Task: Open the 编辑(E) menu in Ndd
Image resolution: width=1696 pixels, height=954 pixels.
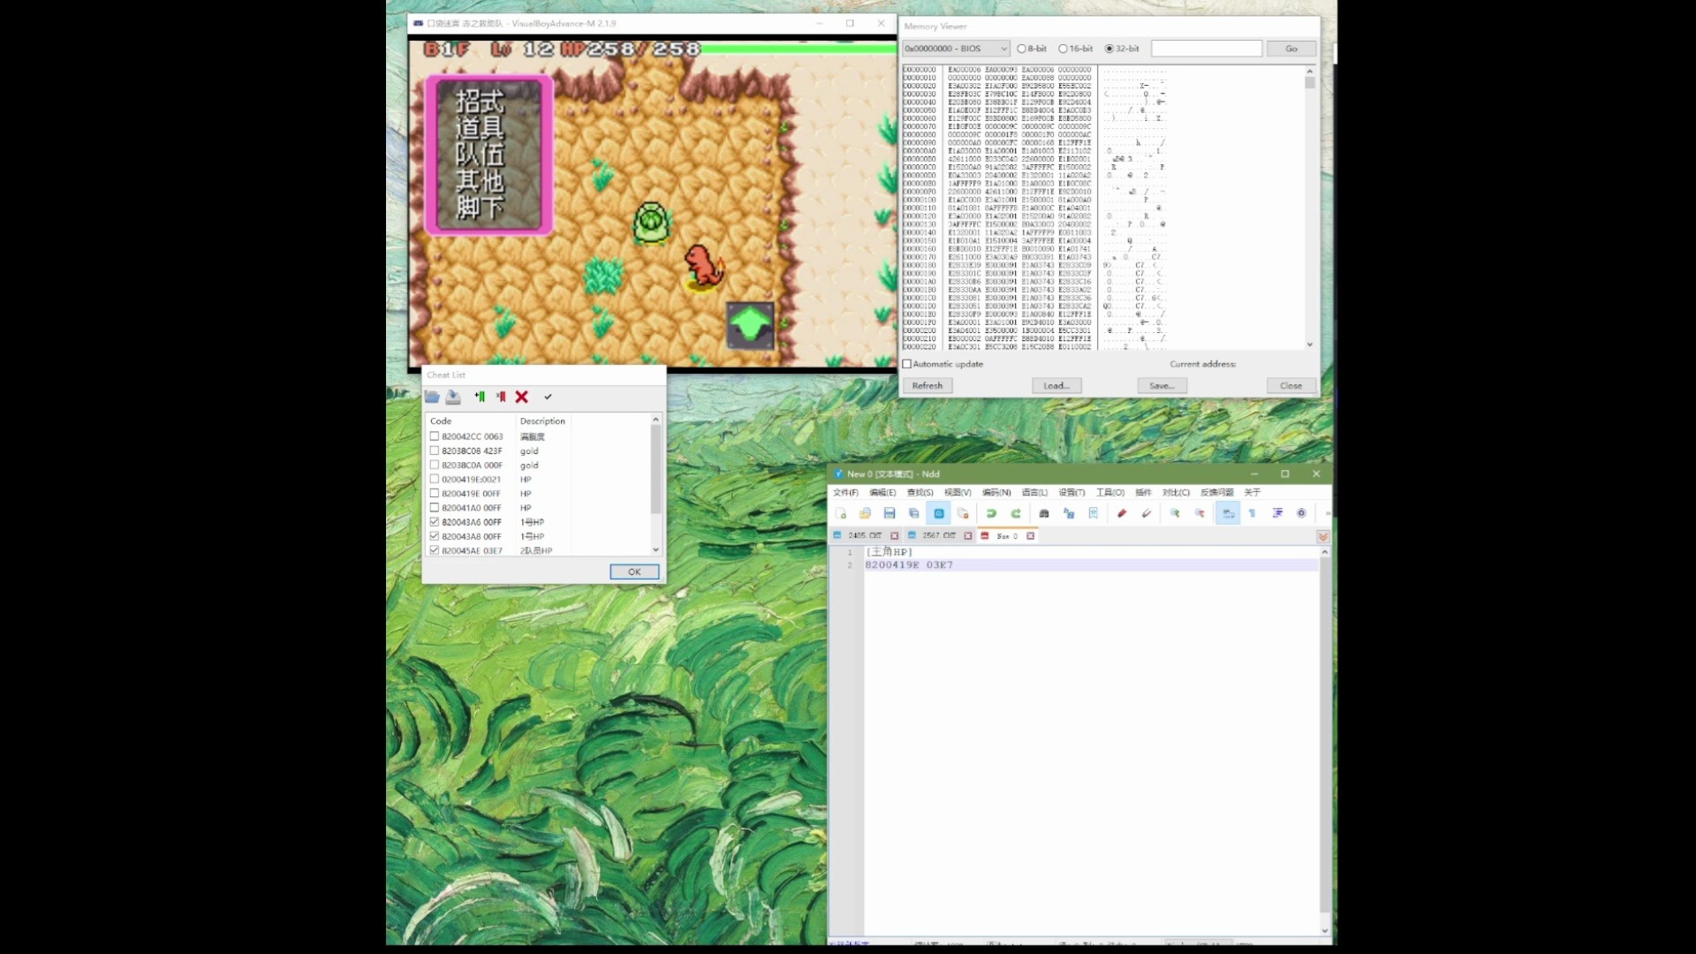Action: pyautogui.click(x=882, y=493)
